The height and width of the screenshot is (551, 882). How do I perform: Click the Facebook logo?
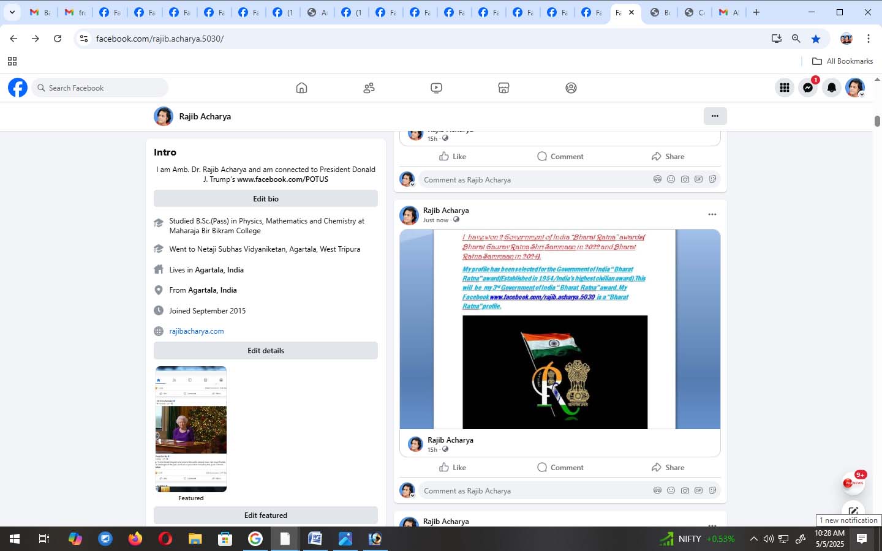tap(18, 88)
